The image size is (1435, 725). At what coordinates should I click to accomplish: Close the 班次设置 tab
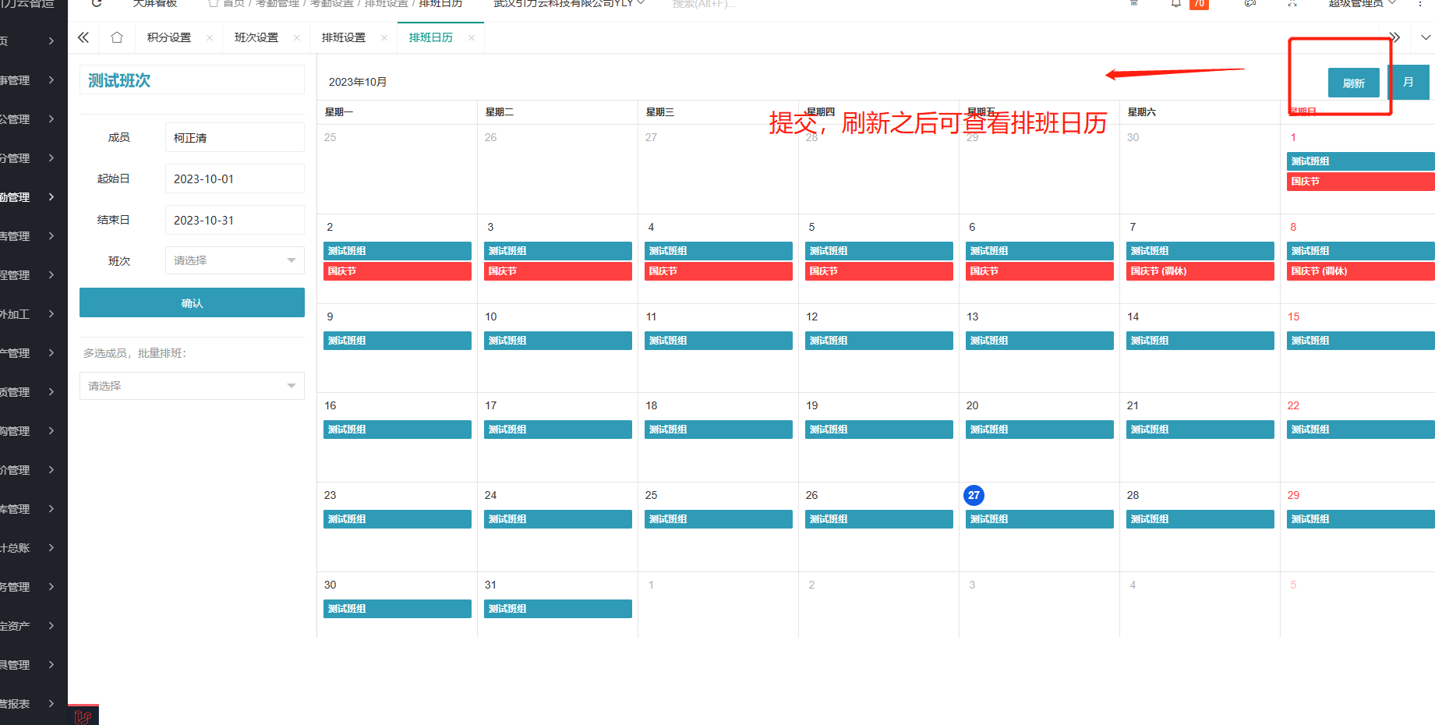pyautogui.click(x=297, y=37)
